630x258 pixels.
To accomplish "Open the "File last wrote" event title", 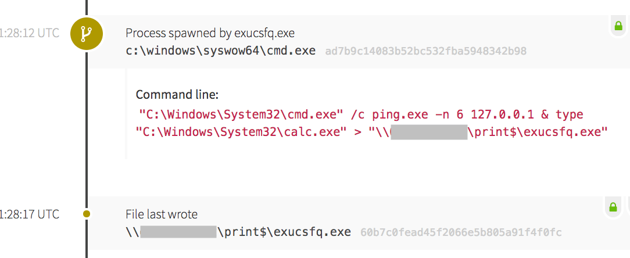I will (x=162, y=214).
